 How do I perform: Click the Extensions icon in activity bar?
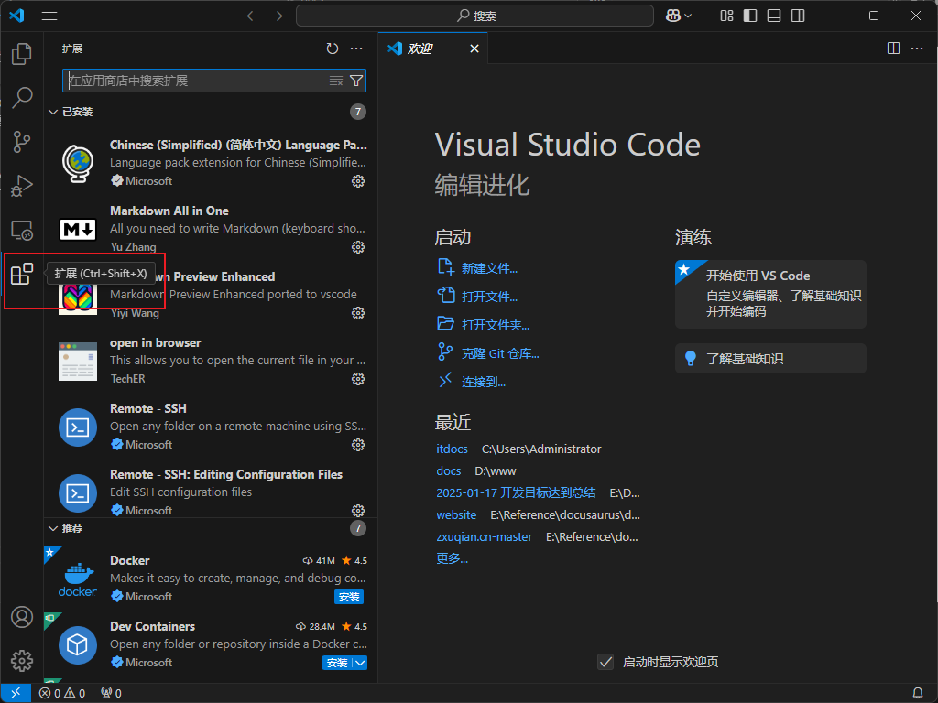coord(22,275)
